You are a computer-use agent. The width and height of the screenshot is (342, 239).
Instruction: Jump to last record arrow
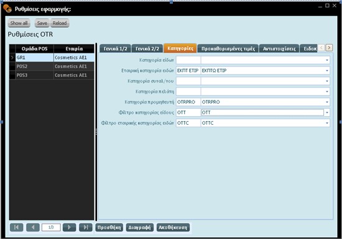tap(86, 227)
